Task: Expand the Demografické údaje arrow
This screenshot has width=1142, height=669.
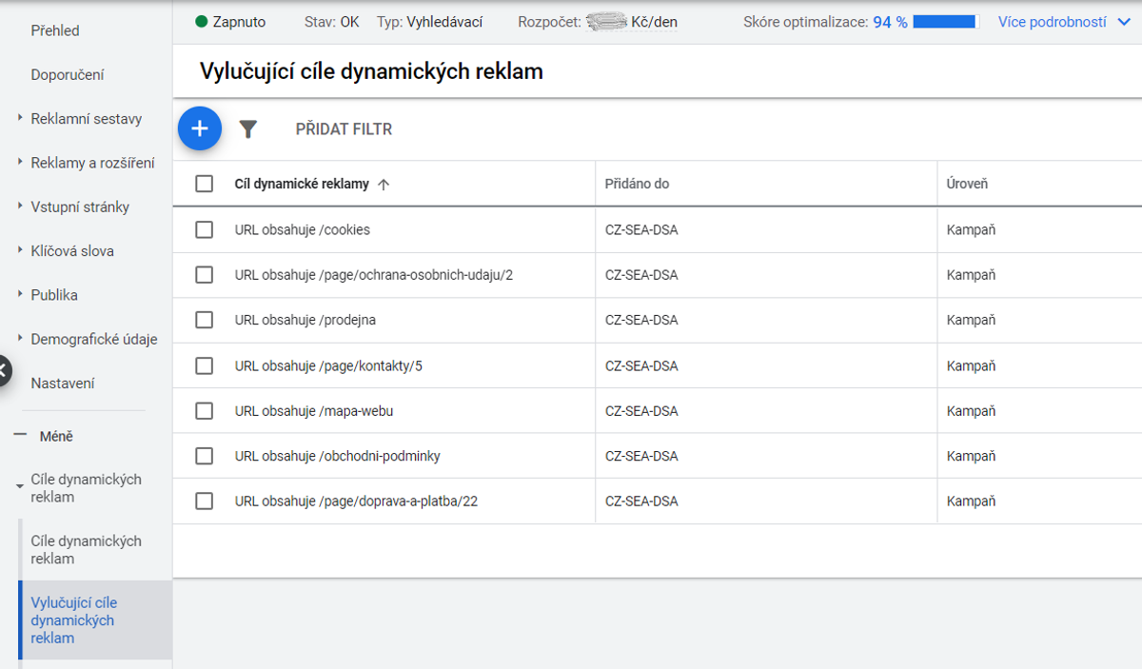Action: 20,339
